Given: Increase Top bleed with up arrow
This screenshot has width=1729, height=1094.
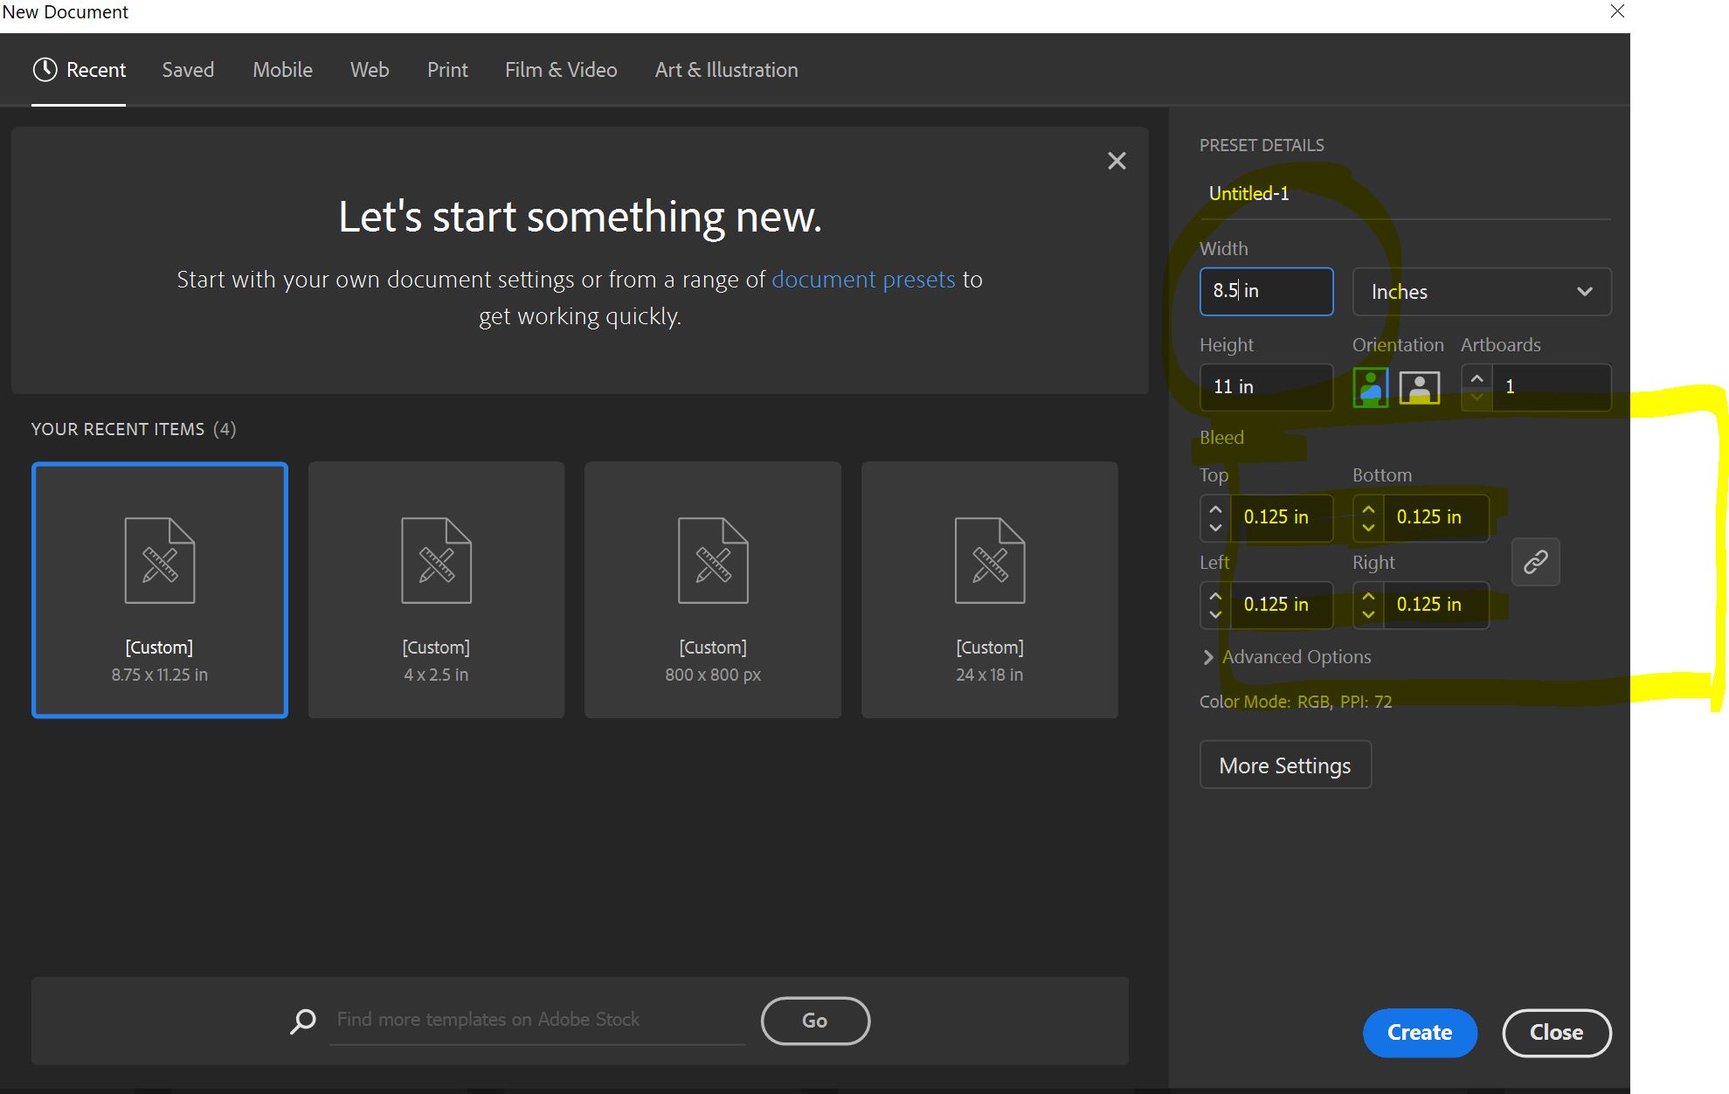Looking at the screenshot, I should (1215, 509).
